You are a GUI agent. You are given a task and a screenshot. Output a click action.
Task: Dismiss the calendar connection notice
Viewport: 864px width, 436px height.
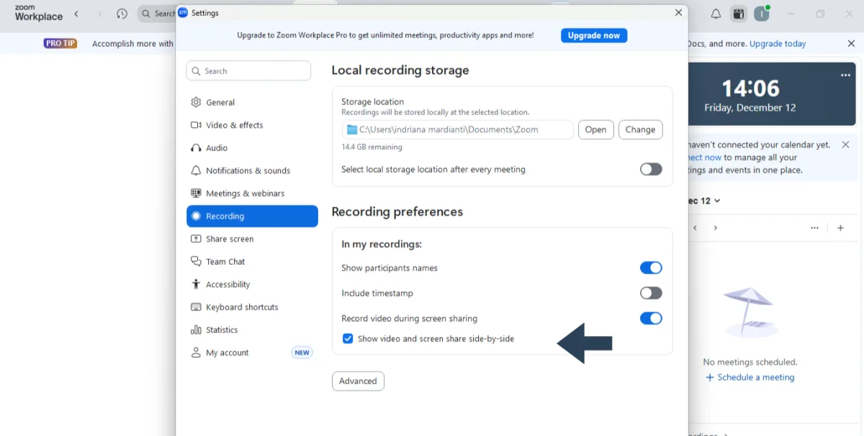tap(845, 145)
